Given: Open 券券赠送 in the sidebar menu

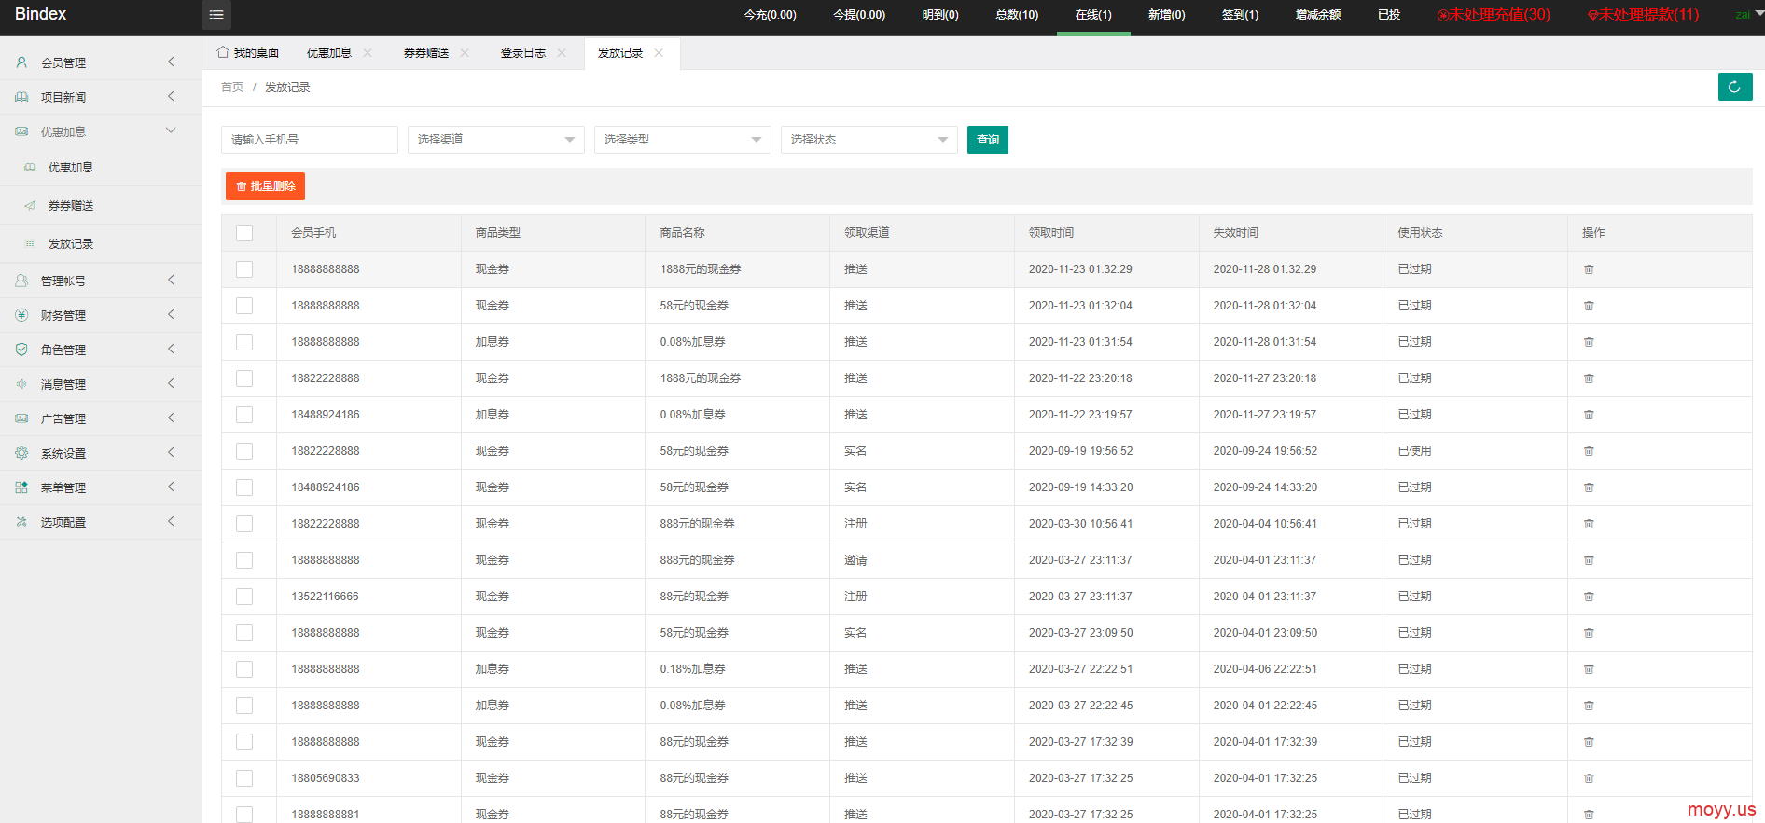Looking at the screenshot, I should click(71, 206).
